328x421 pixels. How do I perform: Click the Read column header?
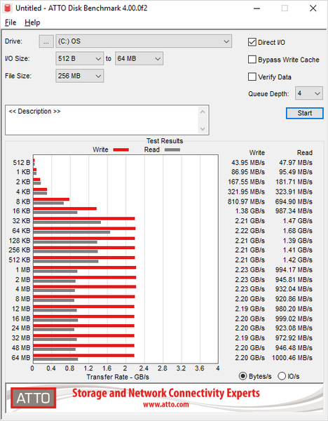click(x=305, y=153)
